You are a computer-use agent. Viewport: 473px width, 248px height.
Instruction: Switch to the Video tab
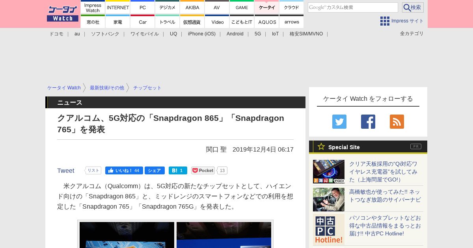click(x=217, y=22)
